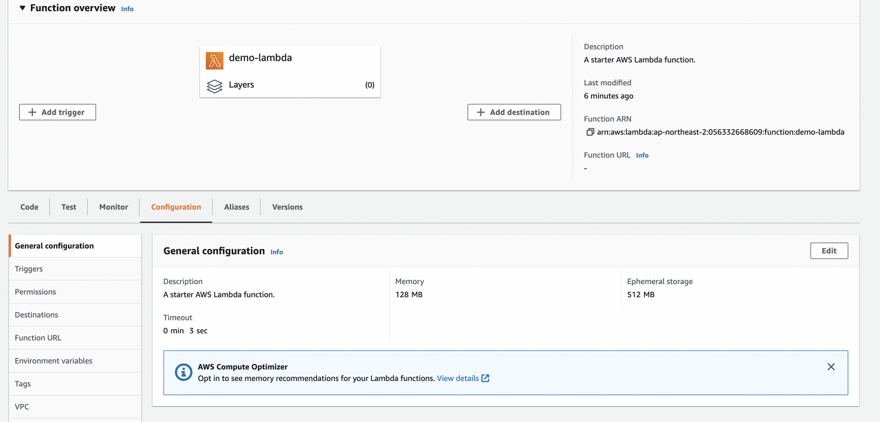This screenshot has height=422, width=880.
Task: Open the Function overview Info link
Action: pos(127,9)
